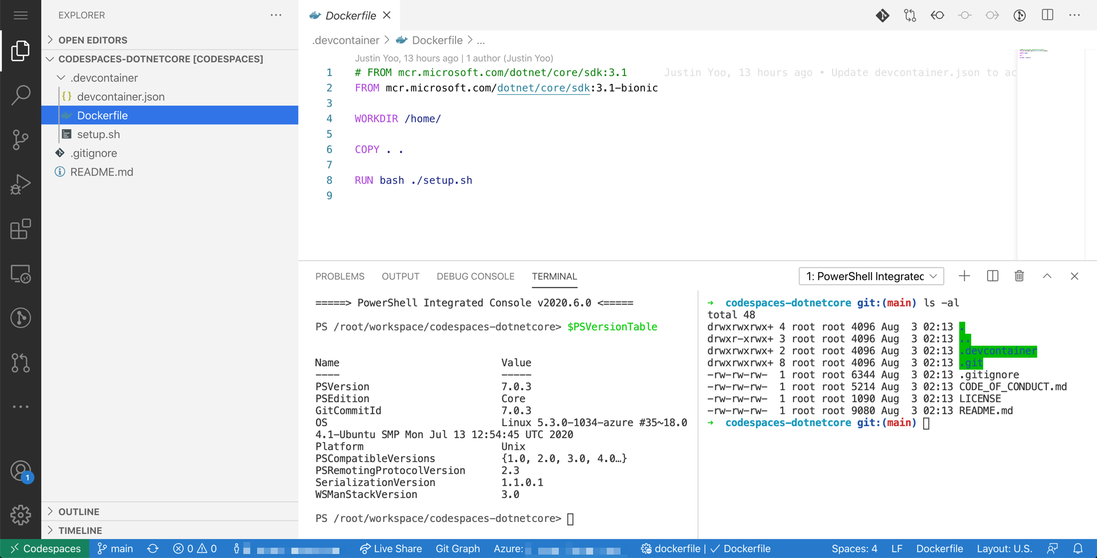Close the terminal panel
This screenshot has width=1097, height=558.
point(1075,276)
